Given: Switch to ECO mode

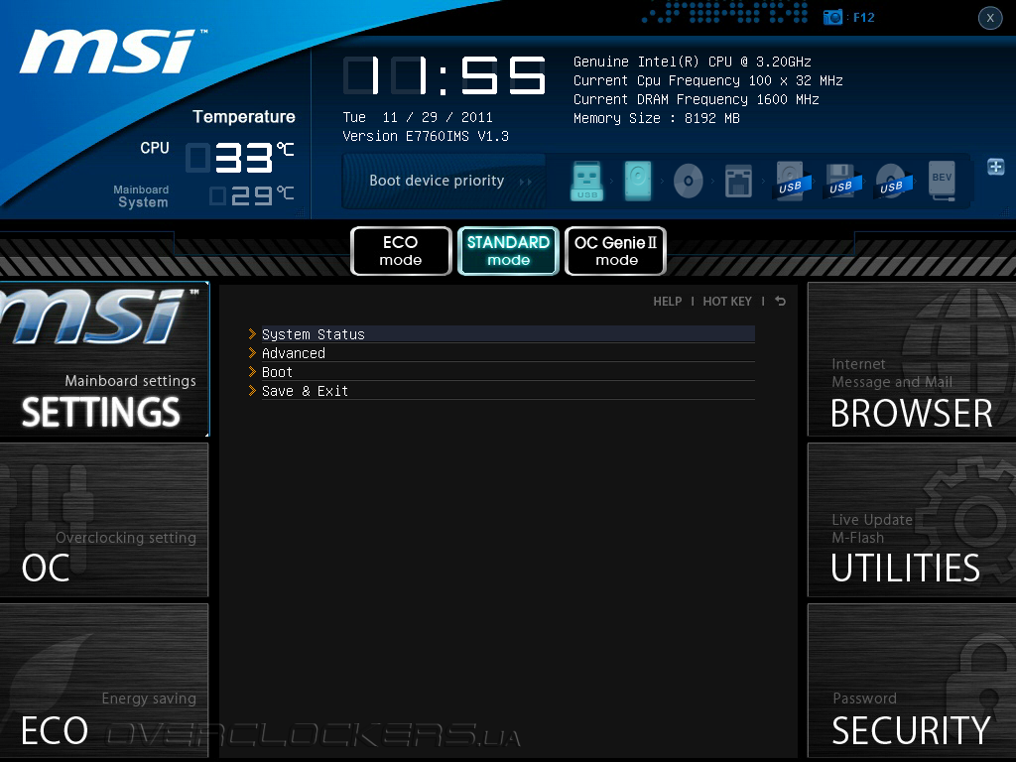Looking at the screenshot, I should pos(401,251).
